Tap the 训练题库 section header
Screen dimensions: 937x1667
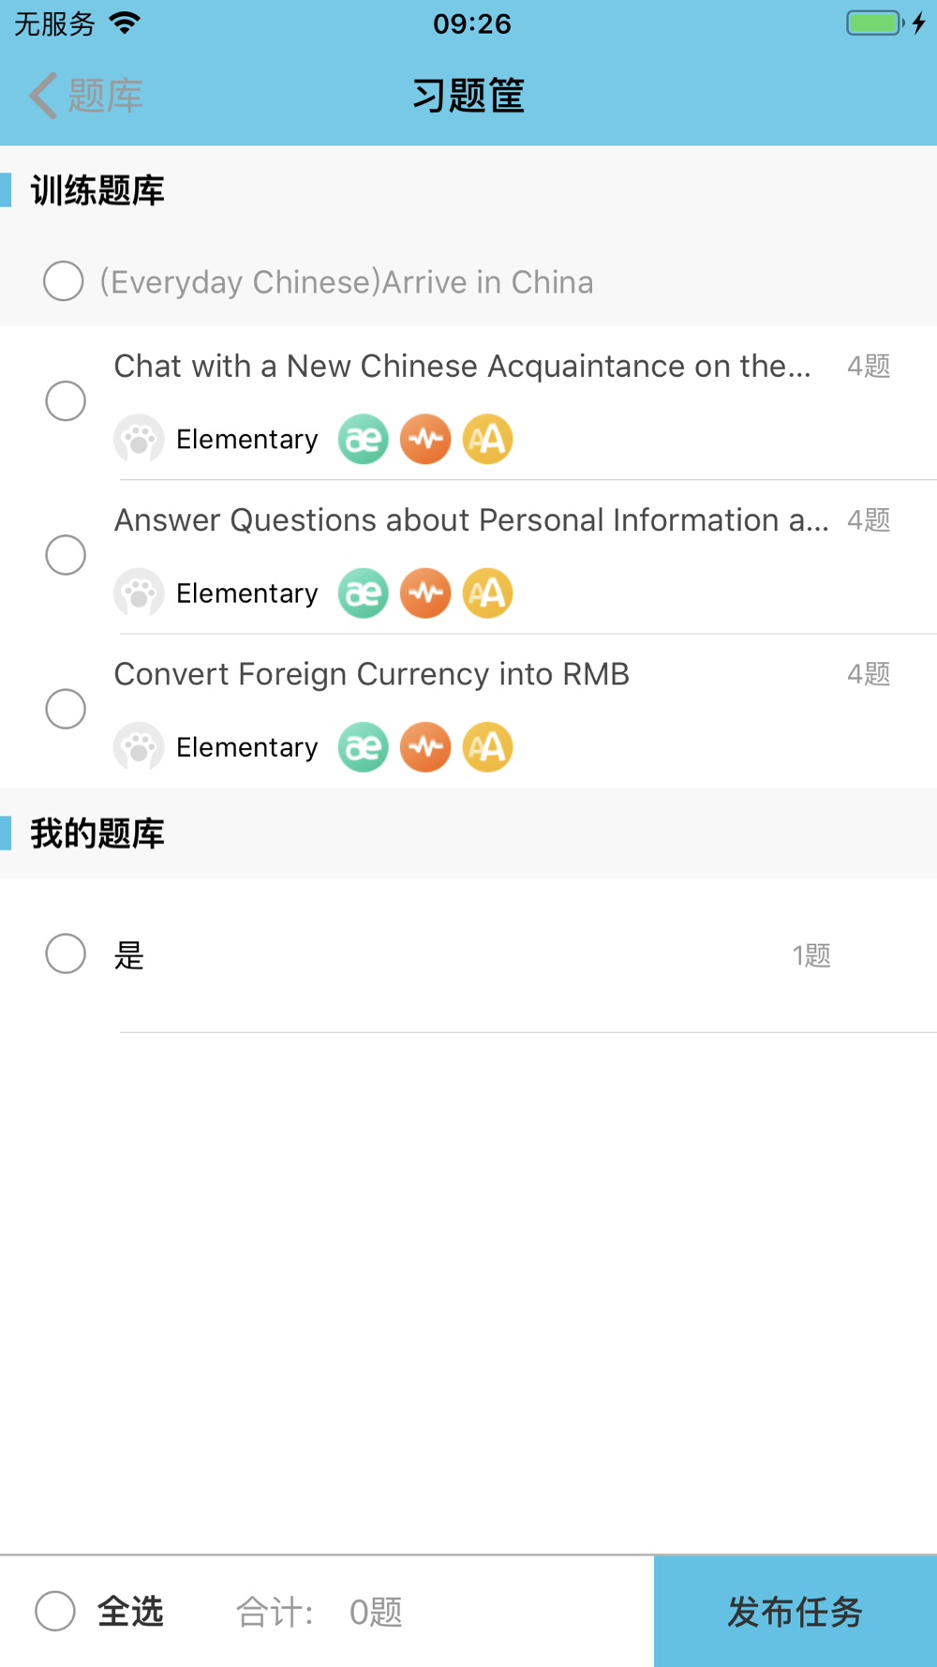click(x=97, y=190)
